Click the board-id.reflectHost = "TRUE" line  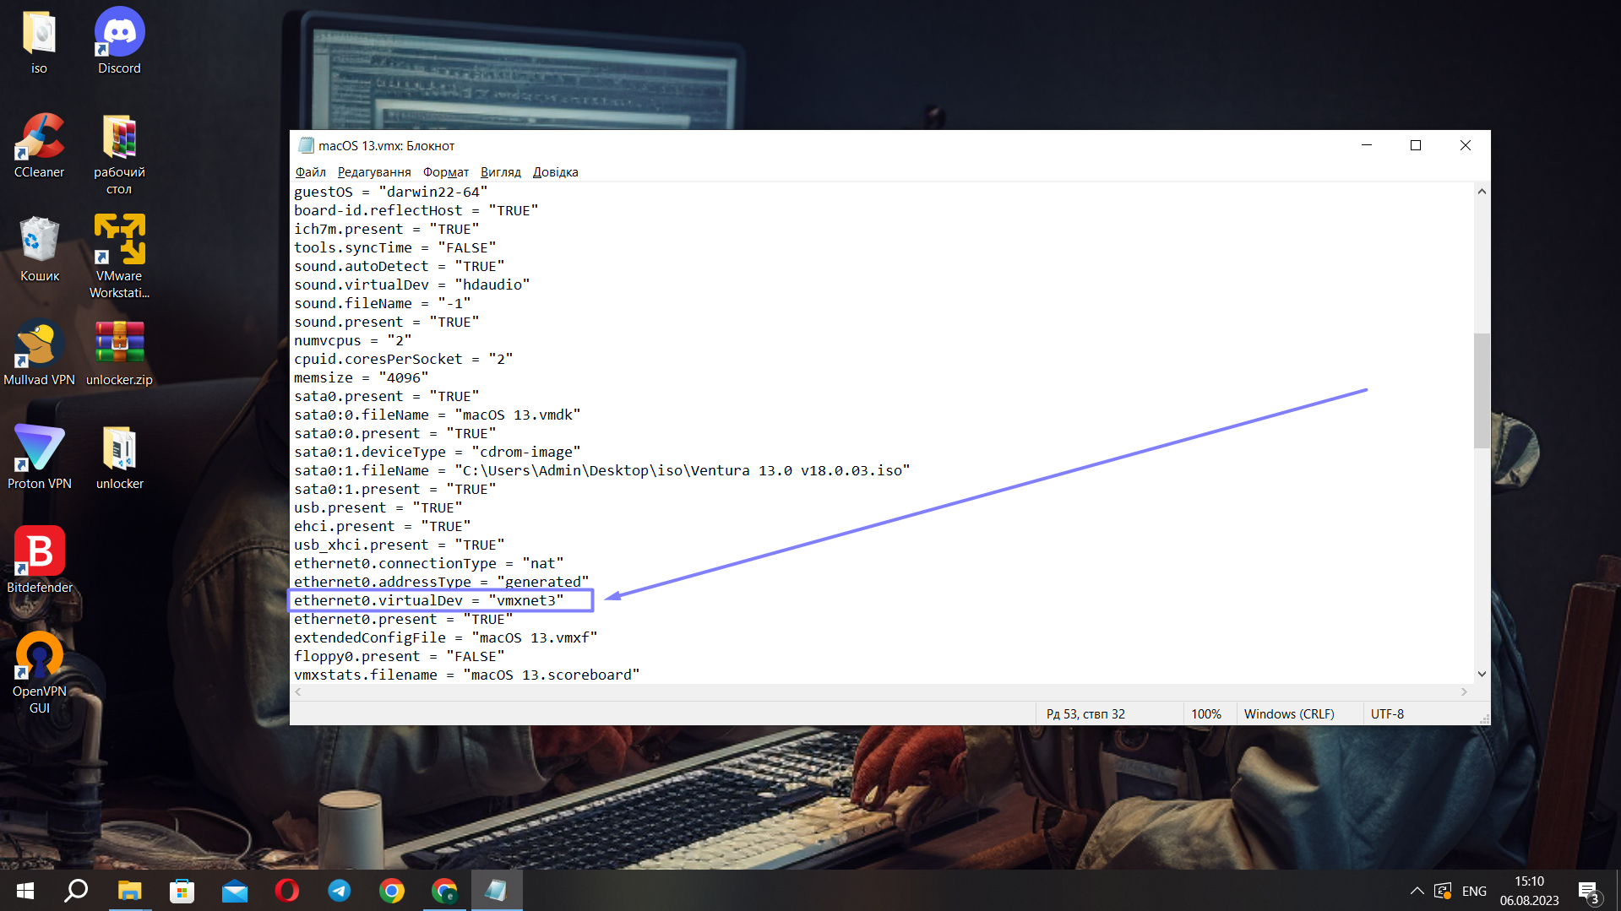416,210
